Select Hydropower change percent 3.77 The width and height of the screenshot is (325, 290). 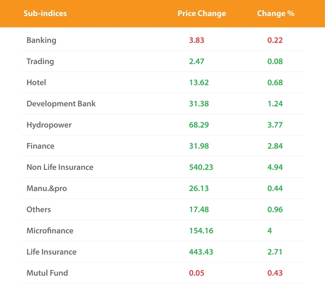tap(275, 125)
